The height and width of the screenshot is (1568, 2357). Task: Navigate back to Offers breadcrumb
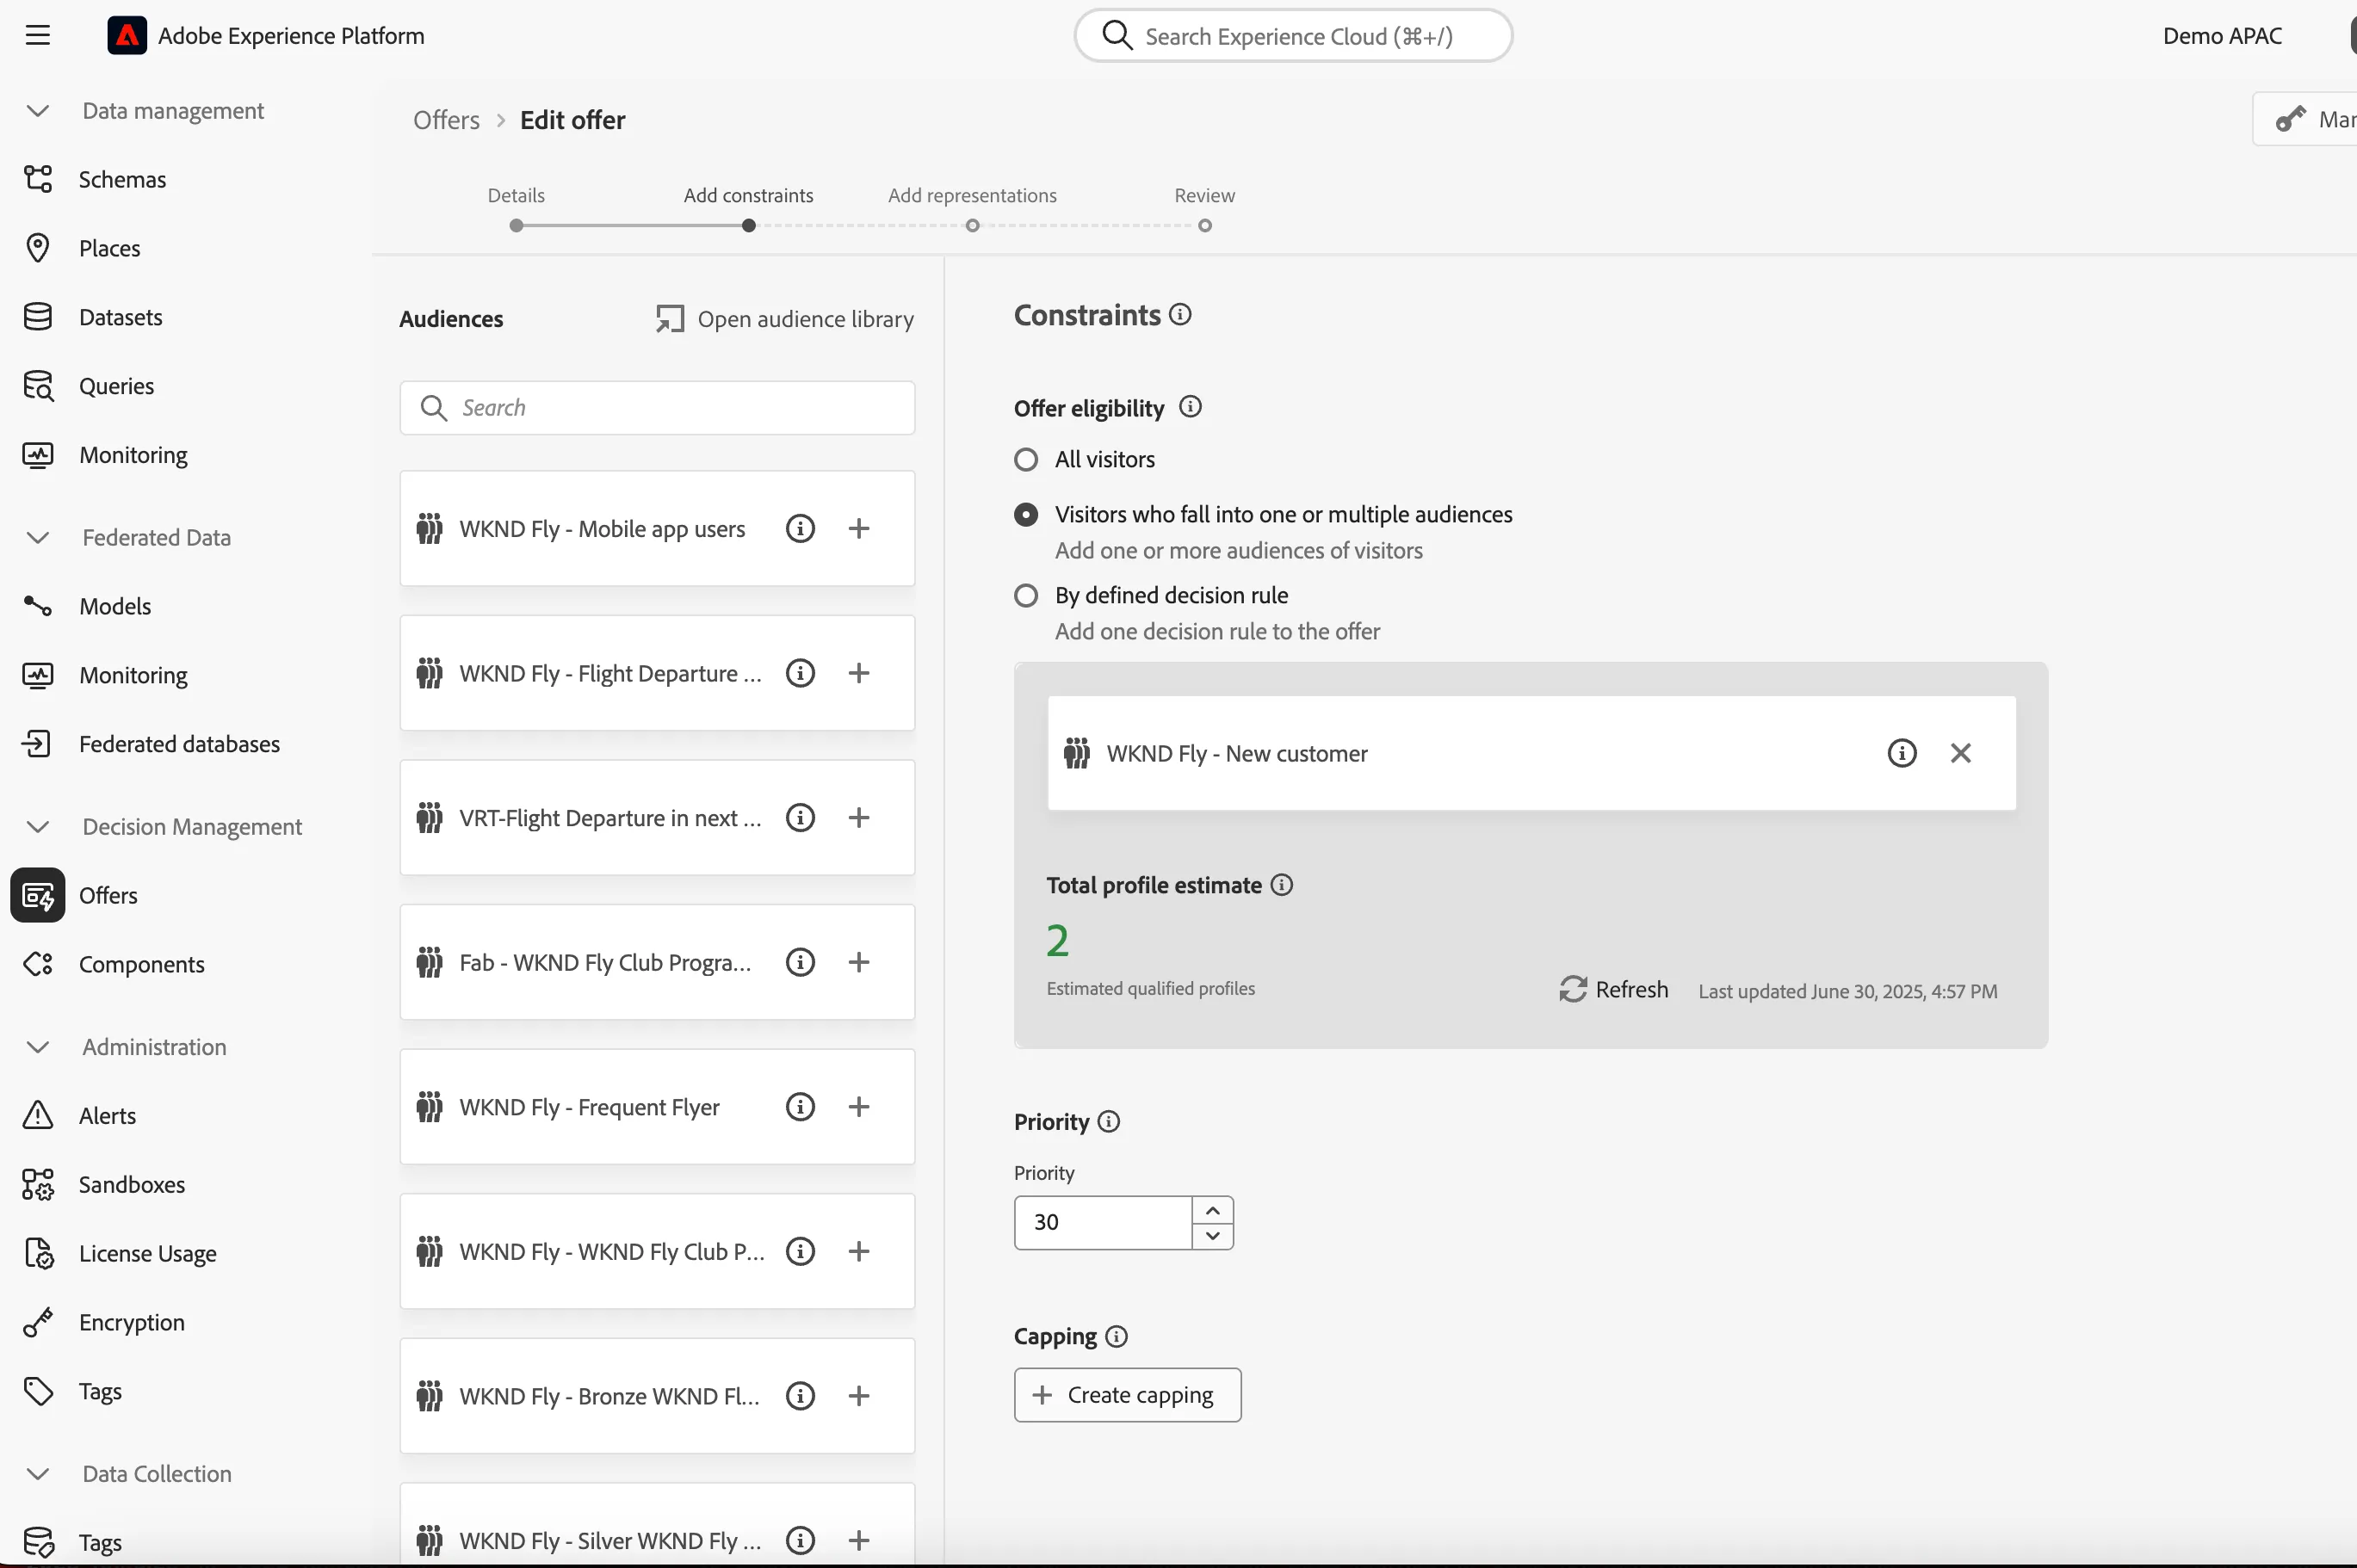pos(446,120)
